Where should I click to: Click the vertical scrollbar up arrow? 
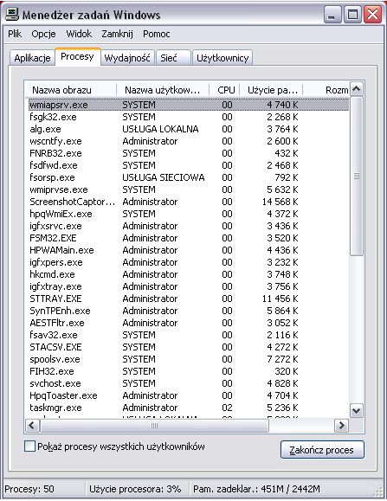357,89
